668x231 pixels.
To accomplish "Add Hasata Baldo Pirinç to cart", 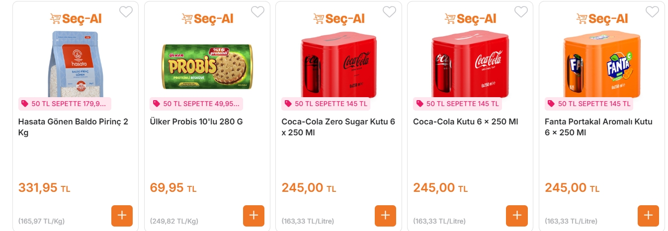I will point(122,216).
